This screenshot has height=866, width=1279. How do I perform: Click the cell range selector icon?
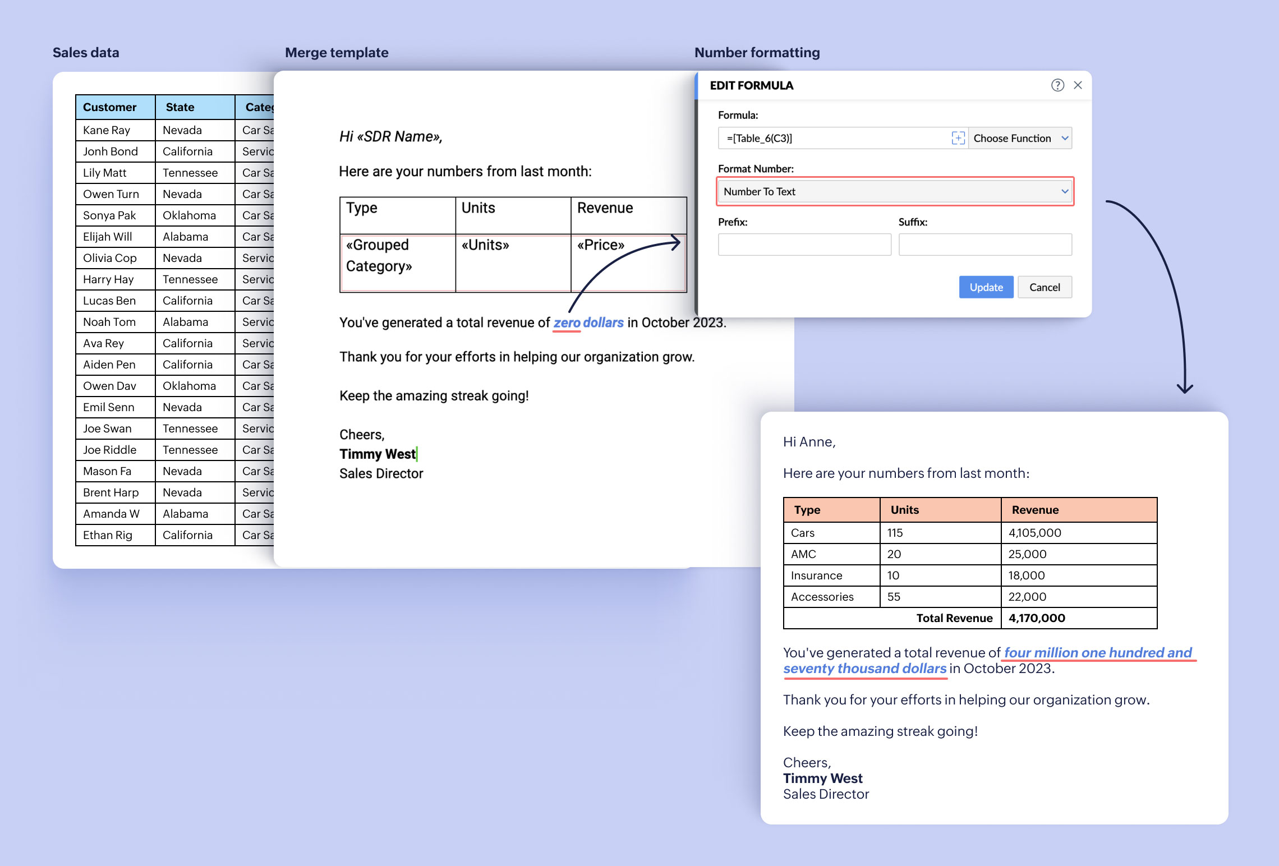(x=958, y=138)
